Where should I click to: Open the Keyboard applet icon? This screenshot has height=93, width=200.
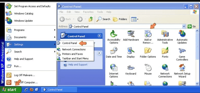[131, 69]
